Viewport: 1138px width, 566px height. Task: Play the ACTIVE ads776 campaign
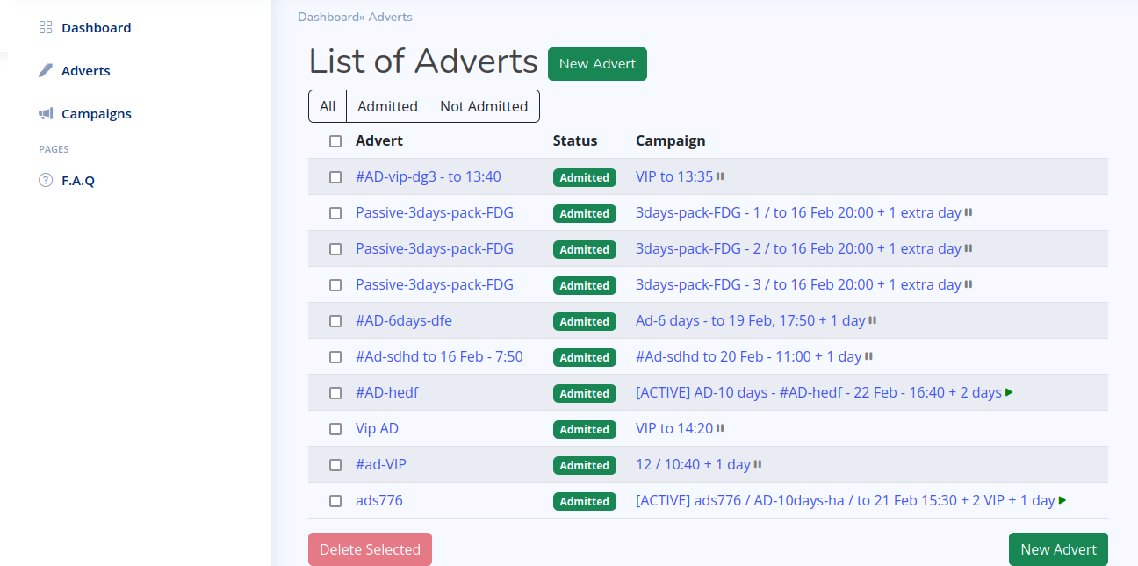tap(1062, 500)
